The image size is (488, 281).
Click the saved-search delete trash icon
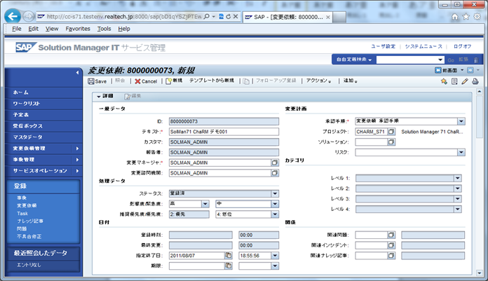(475, 60)
